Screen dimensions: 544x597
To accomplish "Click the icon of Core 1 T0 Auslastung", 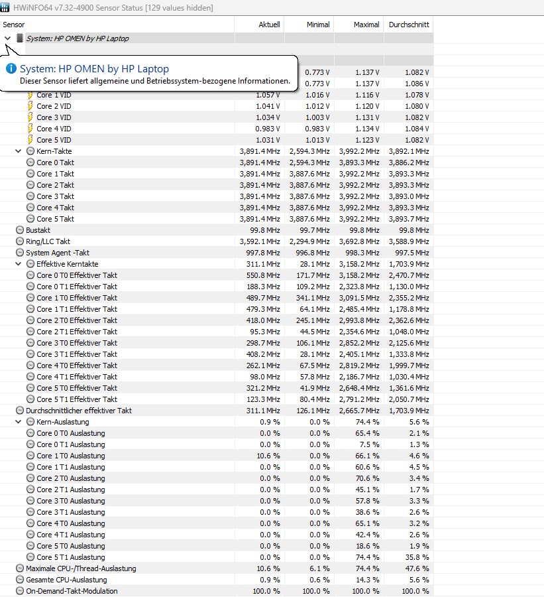I will 30,455.
